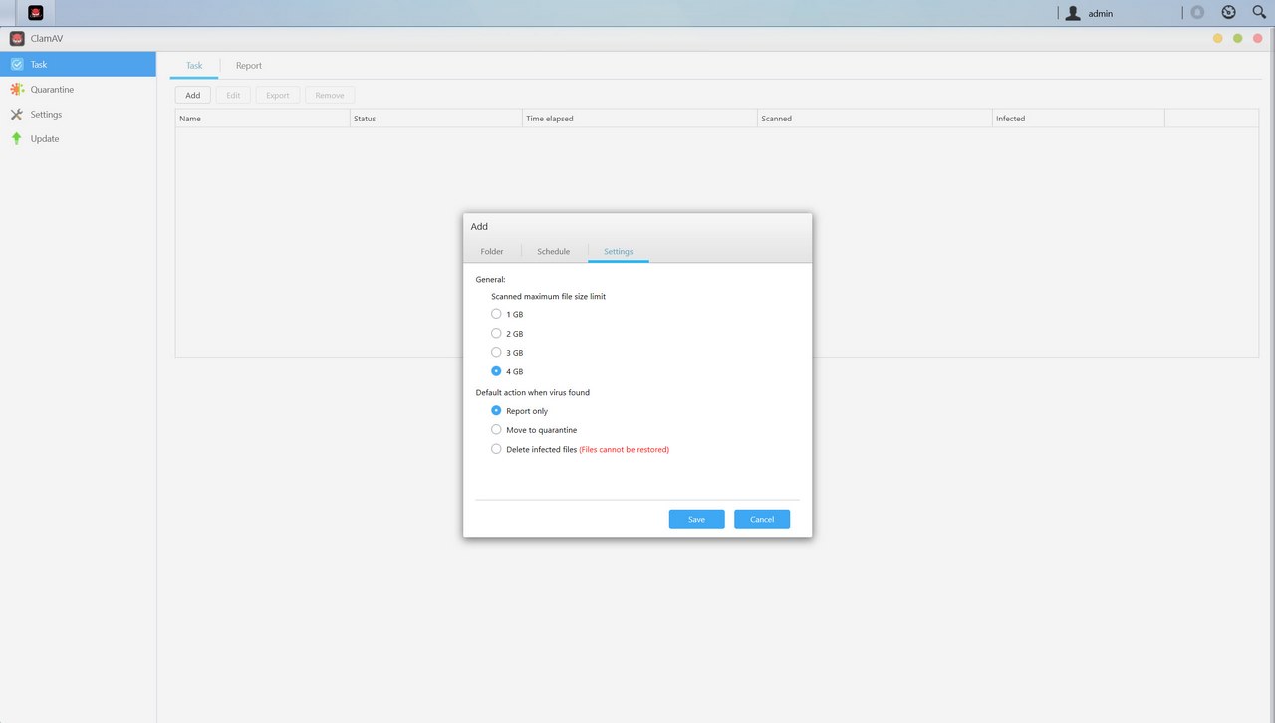Click the Task checkmark icon in the sidebar
The height and width of the screenshot is (723, 1275).
17,64
